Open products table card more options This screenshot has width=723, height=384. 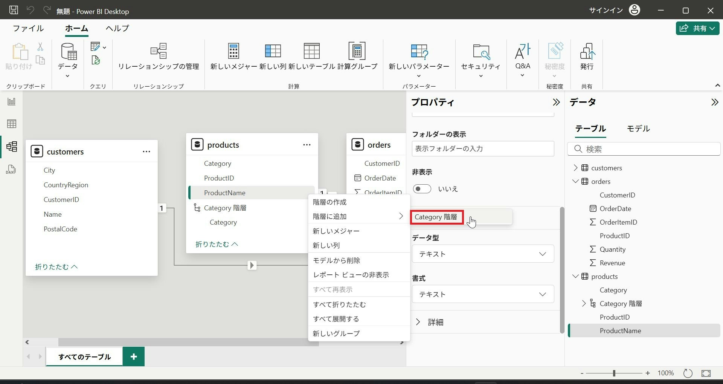(x=307, y=145)
